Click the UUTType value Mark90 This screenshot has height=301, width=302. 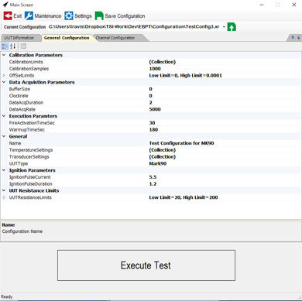tap(158, 163)
